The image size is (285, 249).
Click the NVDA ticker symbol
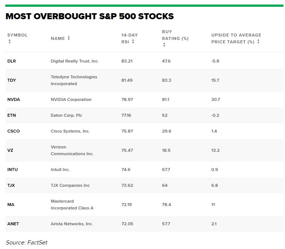tap(14, 100)
